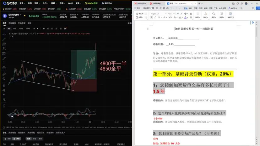Image resolution: width=260 pixels, height=146 pixels.
Task: Switch positions view to 列表 mode
Action: (17, 139)
